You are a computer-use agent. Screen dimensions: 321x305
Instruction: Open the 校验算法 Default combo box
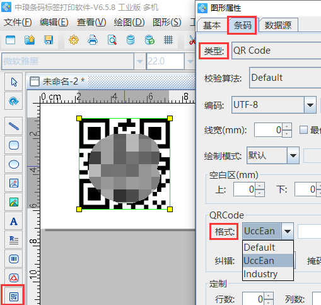(285, 78)
